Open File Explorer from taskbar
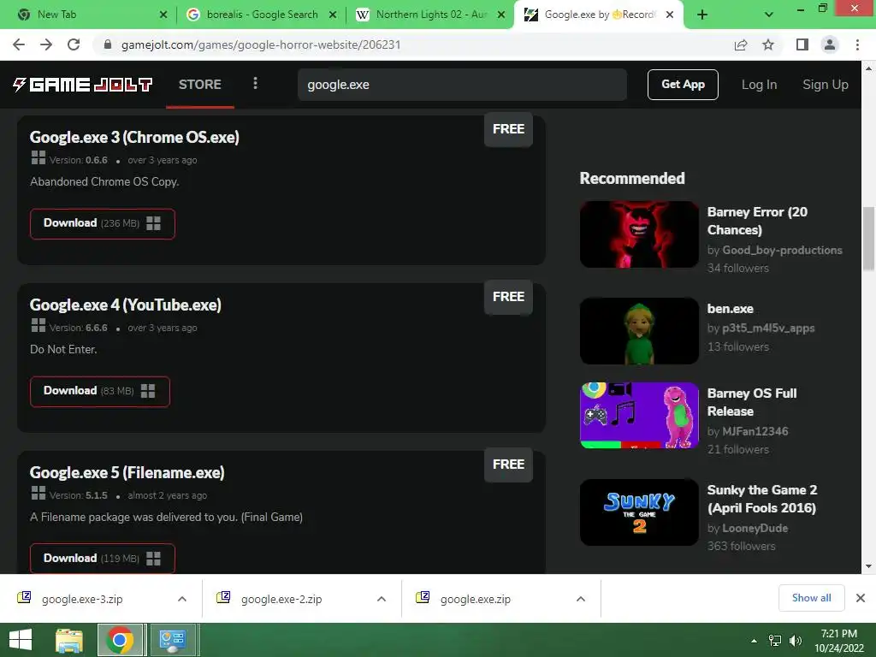Image resolution: width=876 pixels, height=657 pixels. [69, 640]
